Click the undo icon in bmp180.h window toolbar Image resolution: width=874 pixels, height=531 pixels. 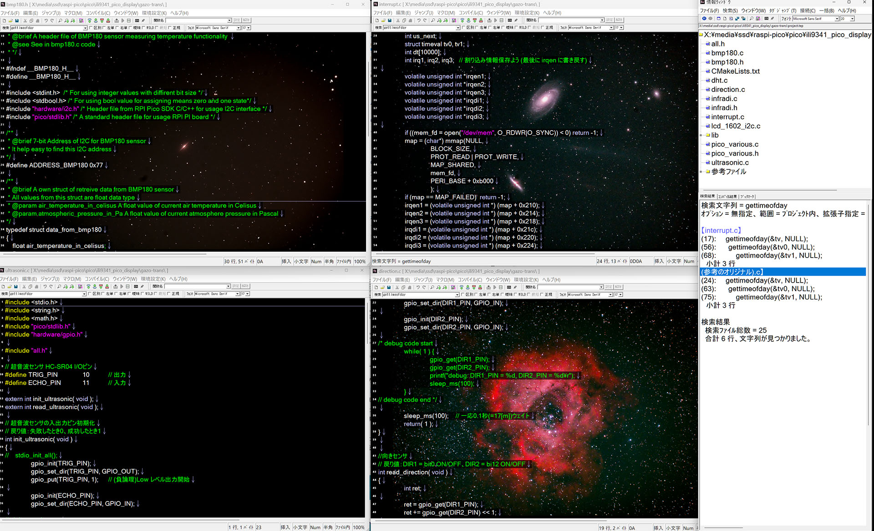point(46,20)
